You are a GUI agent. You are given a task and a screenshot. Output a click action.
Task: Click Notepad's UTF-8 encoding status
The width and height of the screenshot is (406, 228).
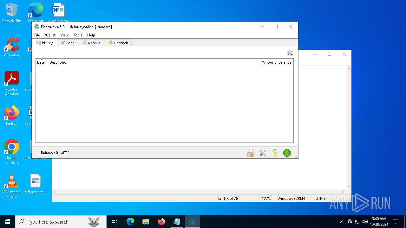click(x=321, y=199)
